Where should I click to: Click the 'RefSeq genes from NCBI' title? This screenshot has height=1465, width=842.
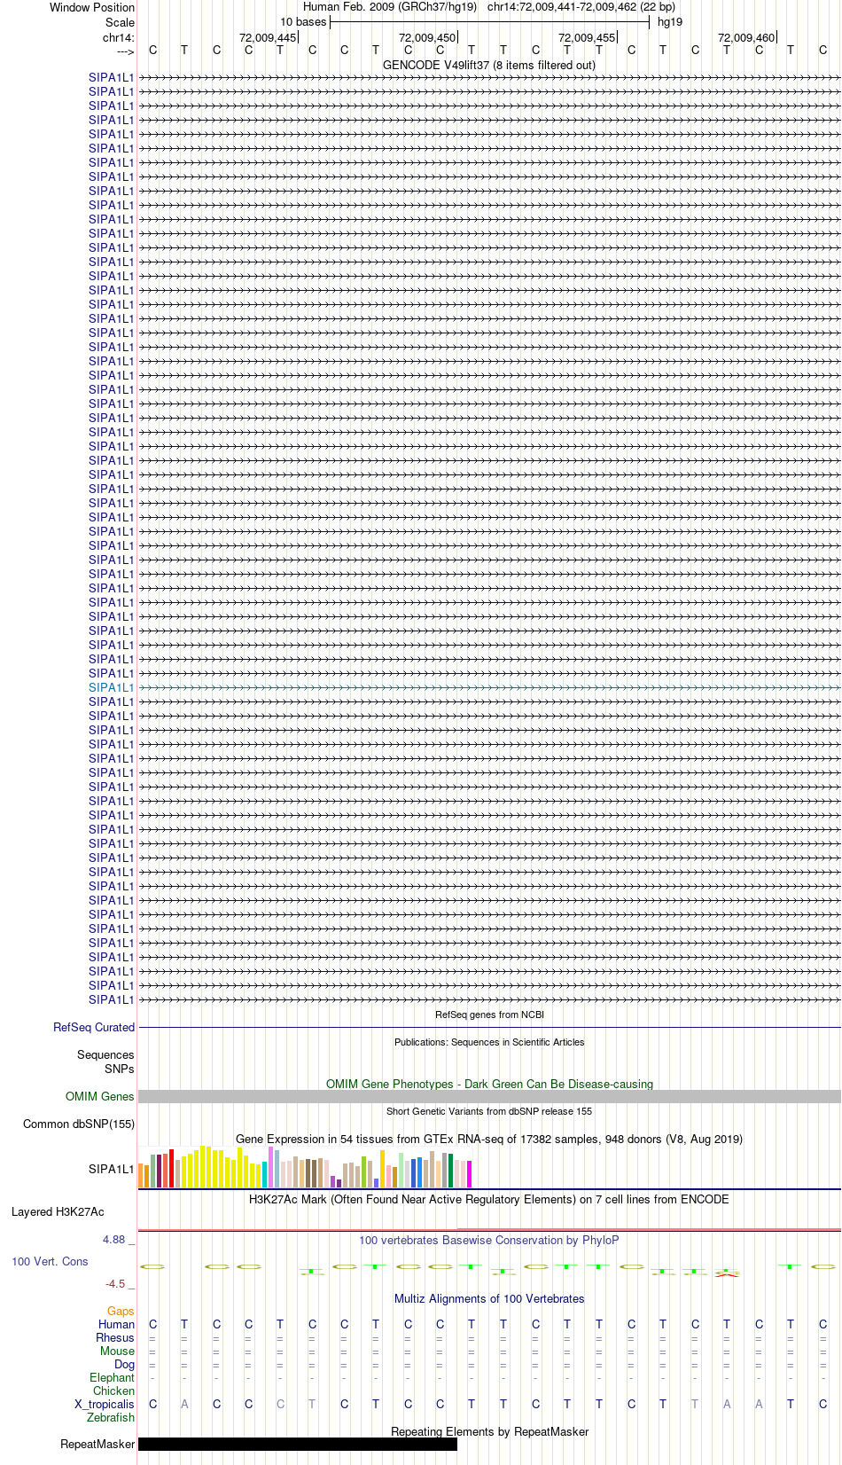(489, 1015)
